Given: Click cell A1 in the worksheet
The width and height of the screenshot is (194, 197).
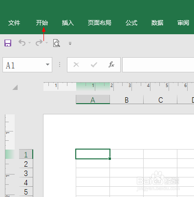Looking at the screenshot, I should point(93,154).
